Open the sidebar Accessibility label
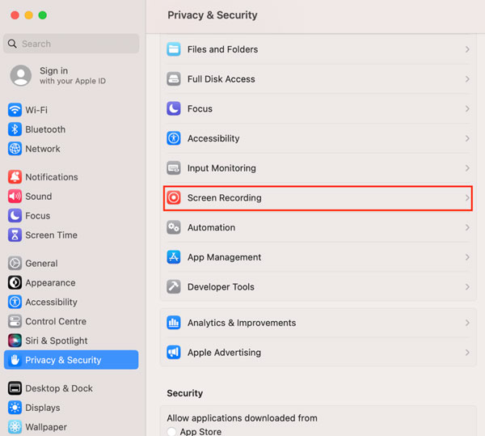This screenshot has width=485, height=436. click(x=51, y=302)
